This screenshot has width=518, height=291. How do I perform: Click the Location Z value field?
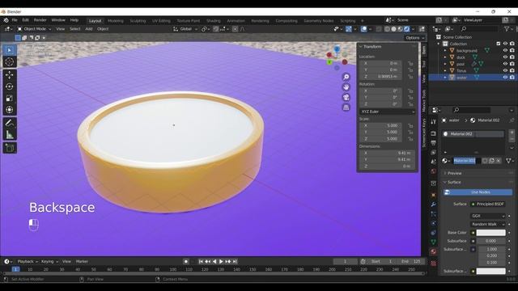pyautogui.click(x=380, y=77)
